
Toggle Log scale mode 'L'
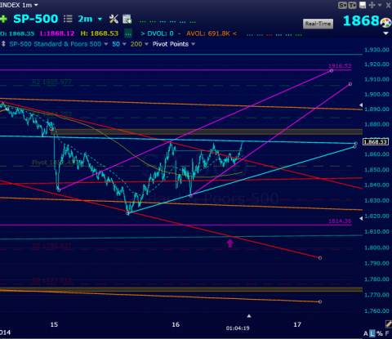[372, 333]
